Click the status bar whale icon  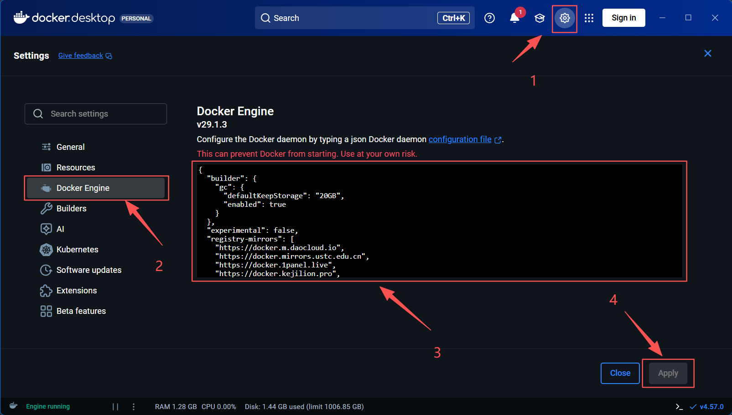(x=13, y=406)
